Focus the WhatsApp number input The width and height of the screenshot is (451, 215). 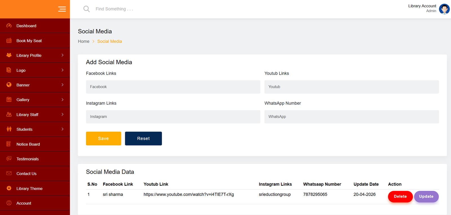(351, 116)
